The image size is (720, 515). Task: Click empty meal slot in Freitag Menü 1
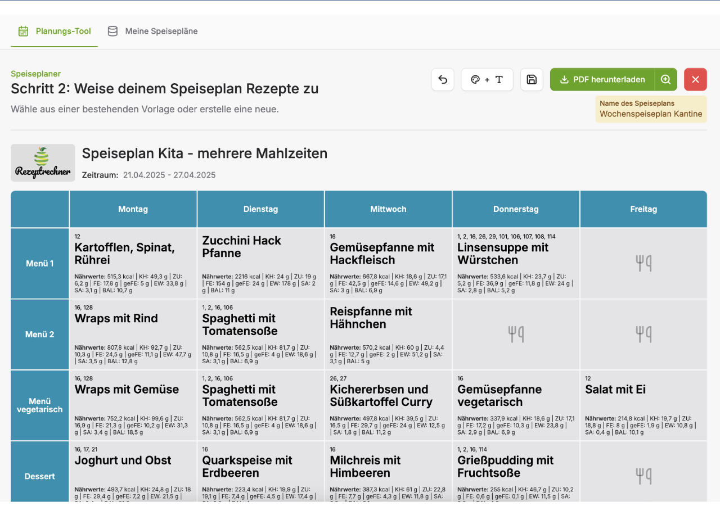643,263
